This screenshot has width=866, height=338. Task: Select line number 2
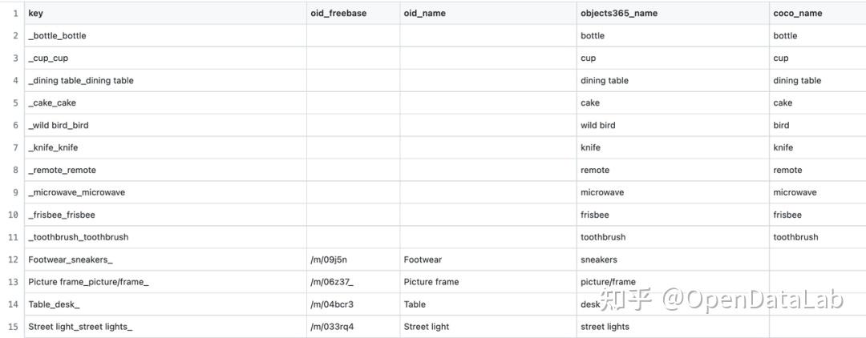point(15,36)
